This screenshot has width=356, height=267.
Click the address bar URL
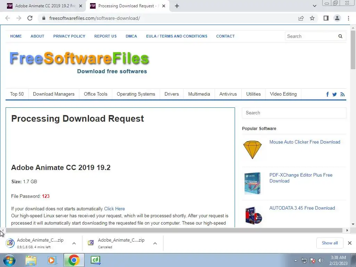[95, 18]
